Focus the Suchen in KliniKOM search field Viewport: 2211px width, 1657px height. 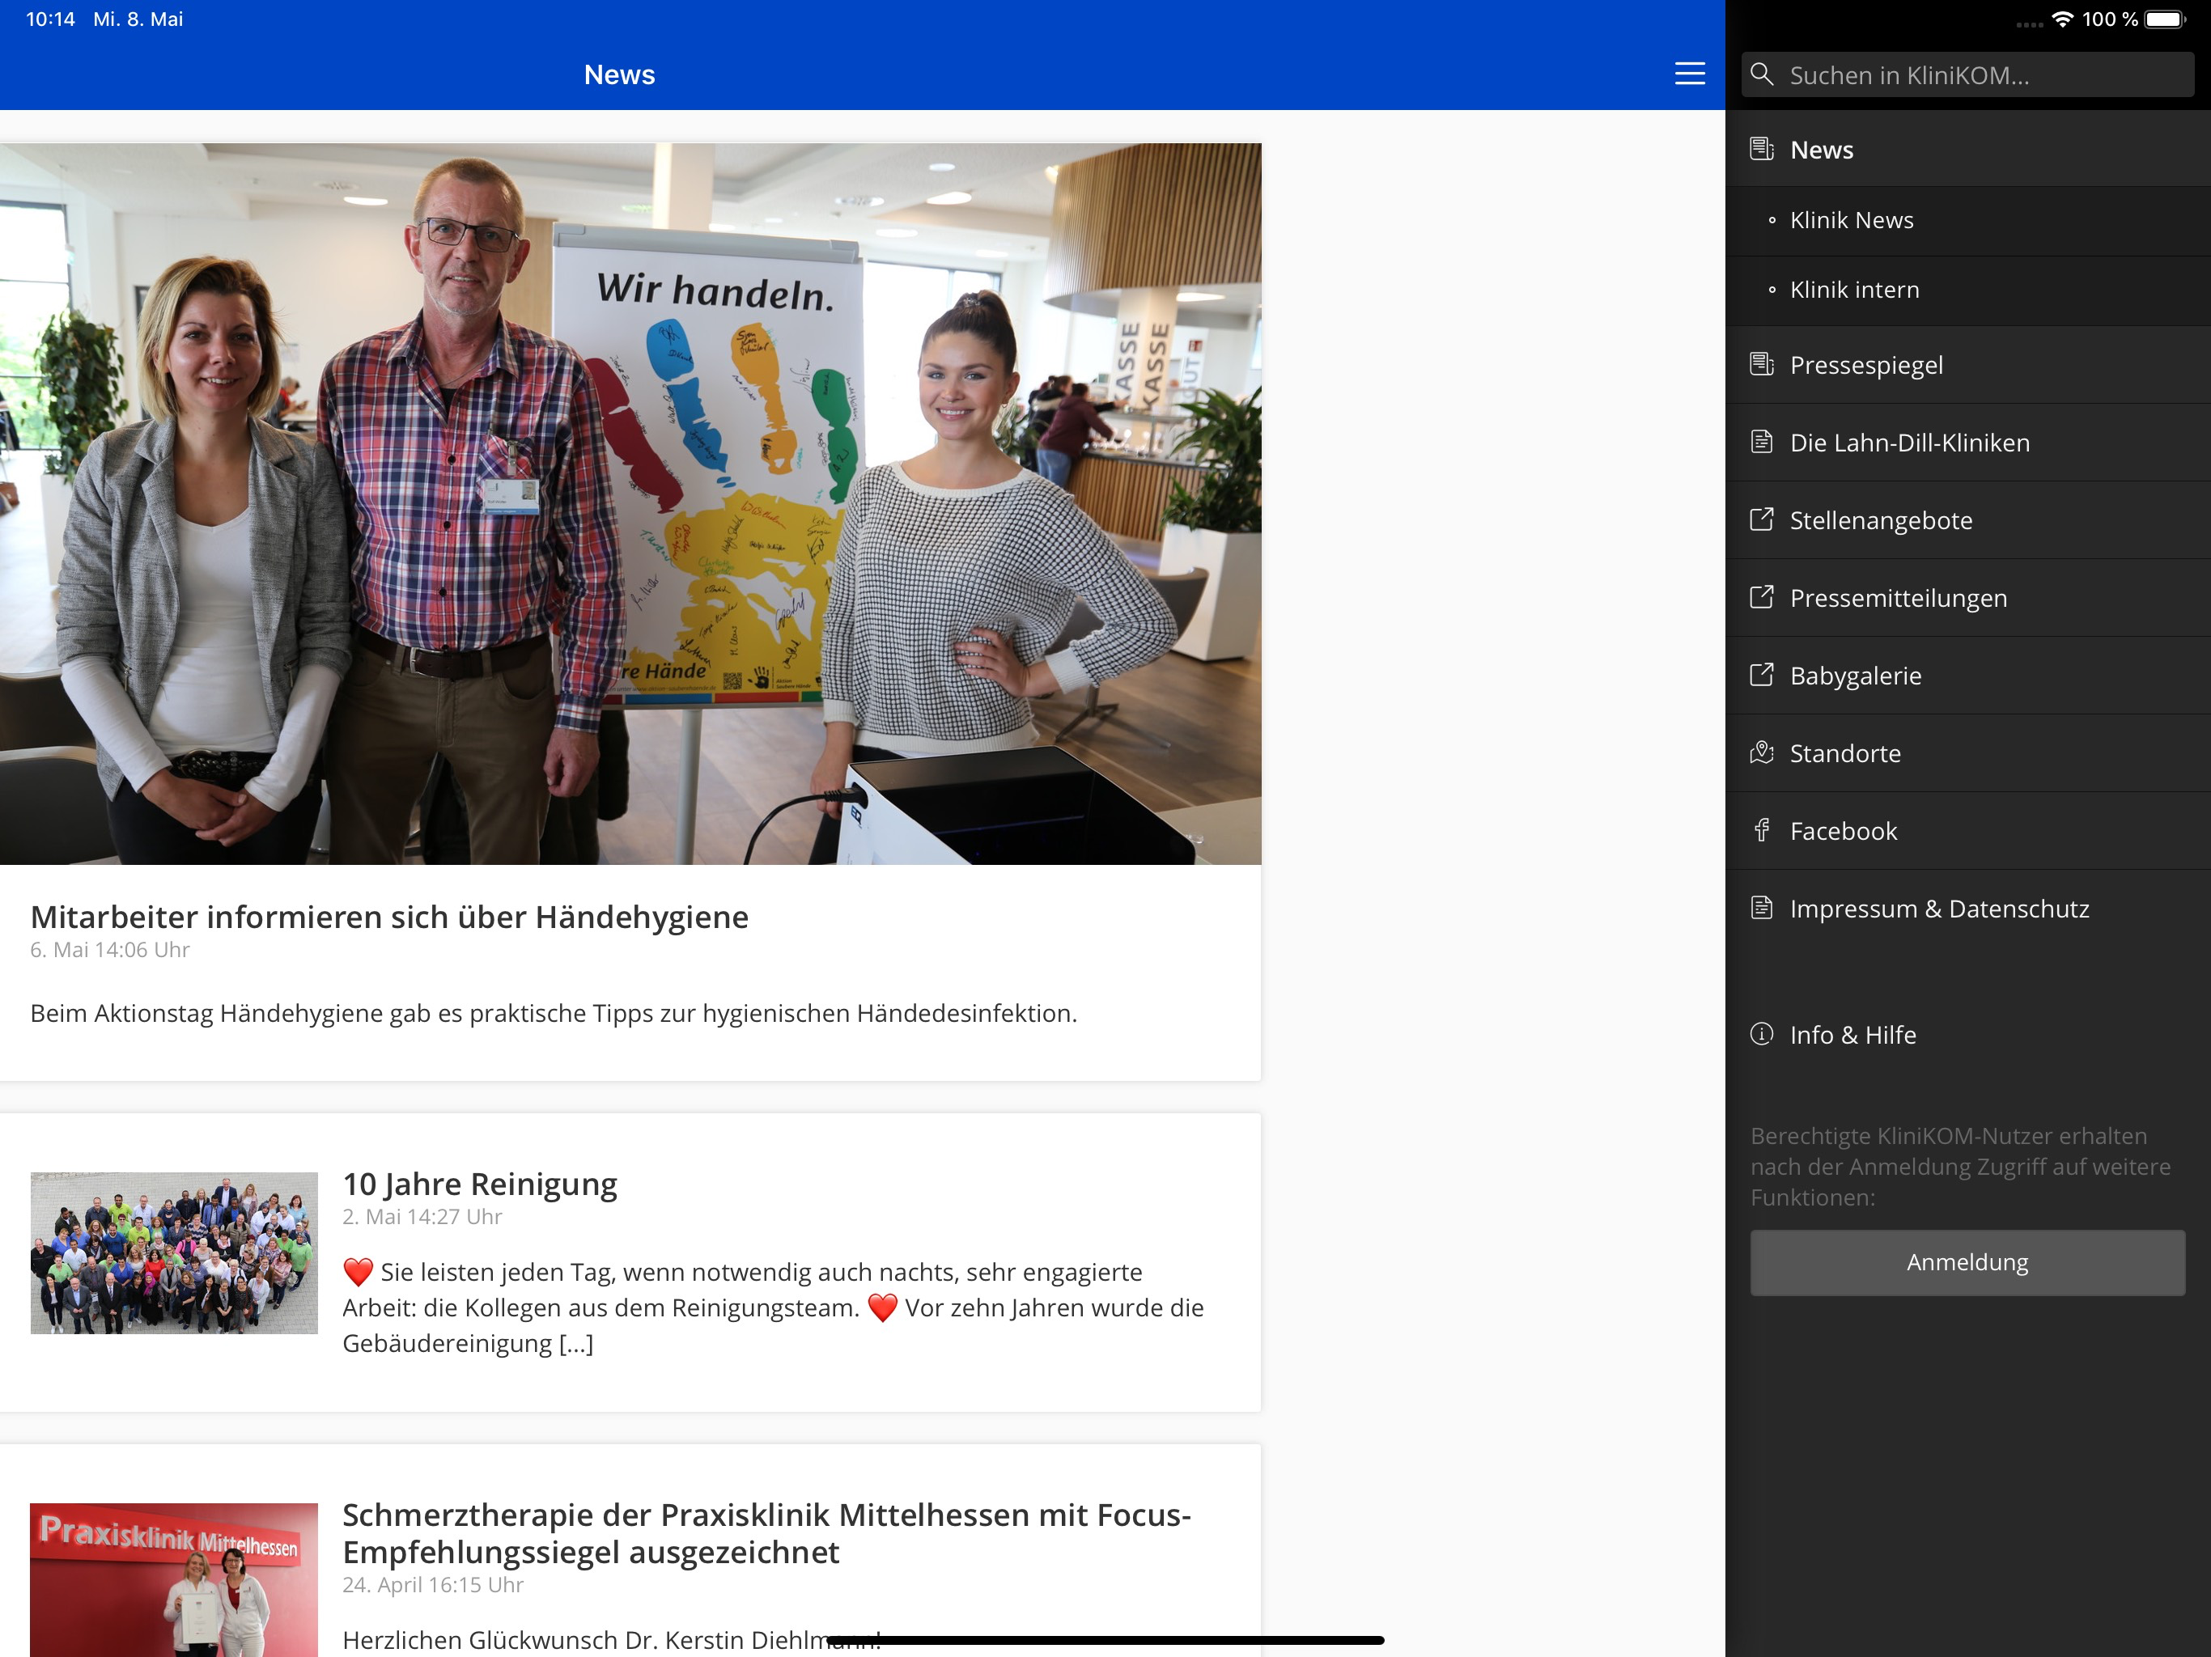tap(1967, 75)
